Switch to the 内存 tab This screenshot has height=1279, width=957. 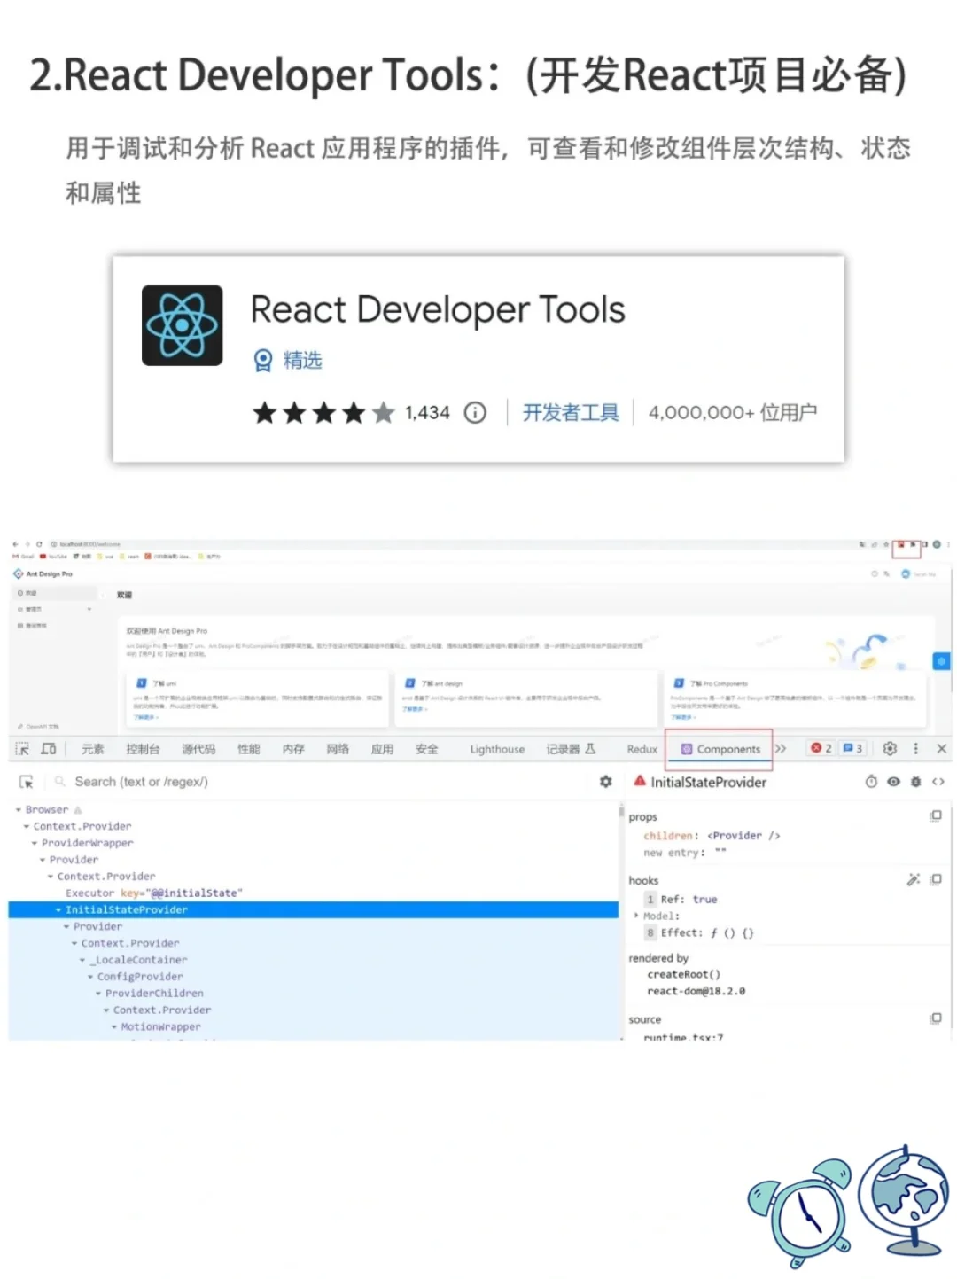coord(293,749)
